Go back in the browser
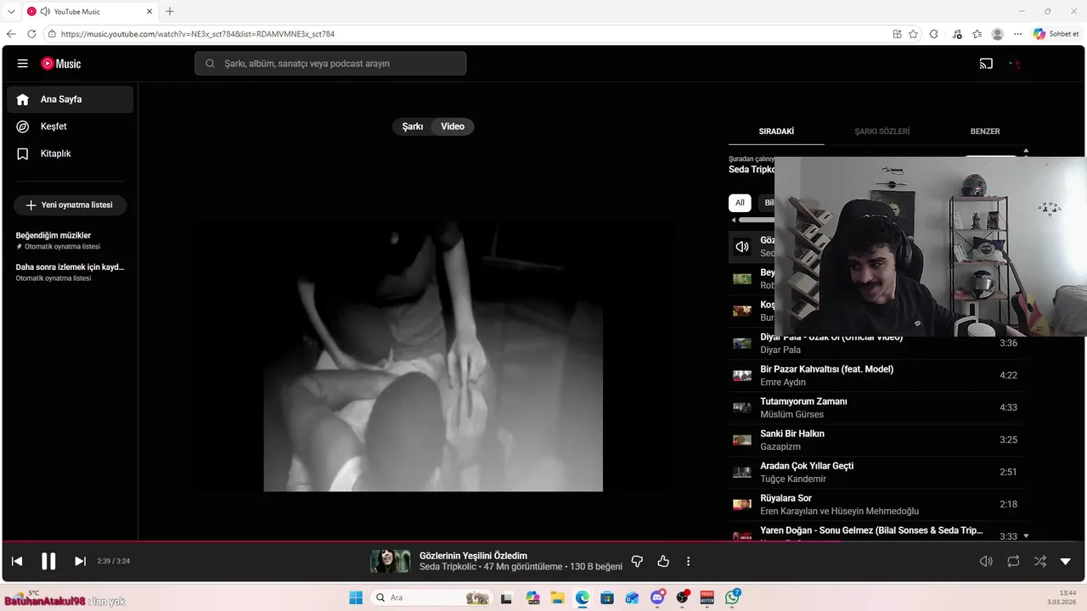Screen dimensions: 1087x611 [x=11, y=34]
